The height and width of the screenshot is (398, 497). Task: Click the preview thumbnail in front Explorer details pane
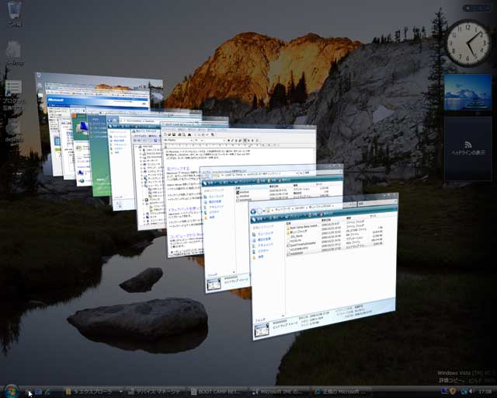262,330
